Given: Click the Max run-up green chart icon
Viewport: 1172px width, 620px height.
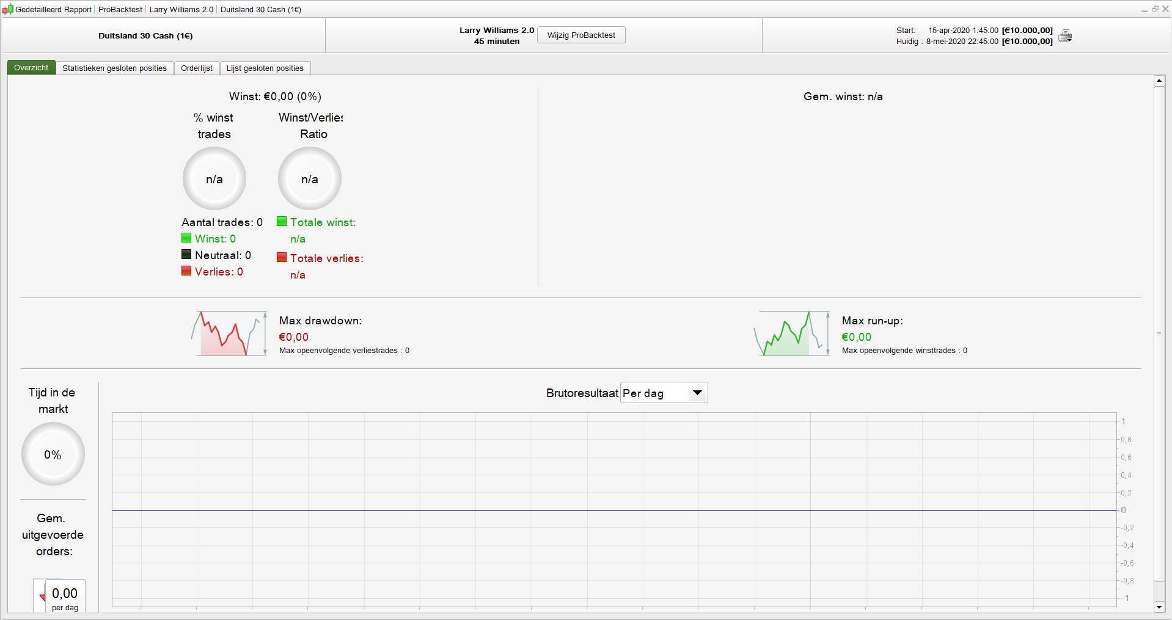Looking at the screenshot, I should point(792,334).
